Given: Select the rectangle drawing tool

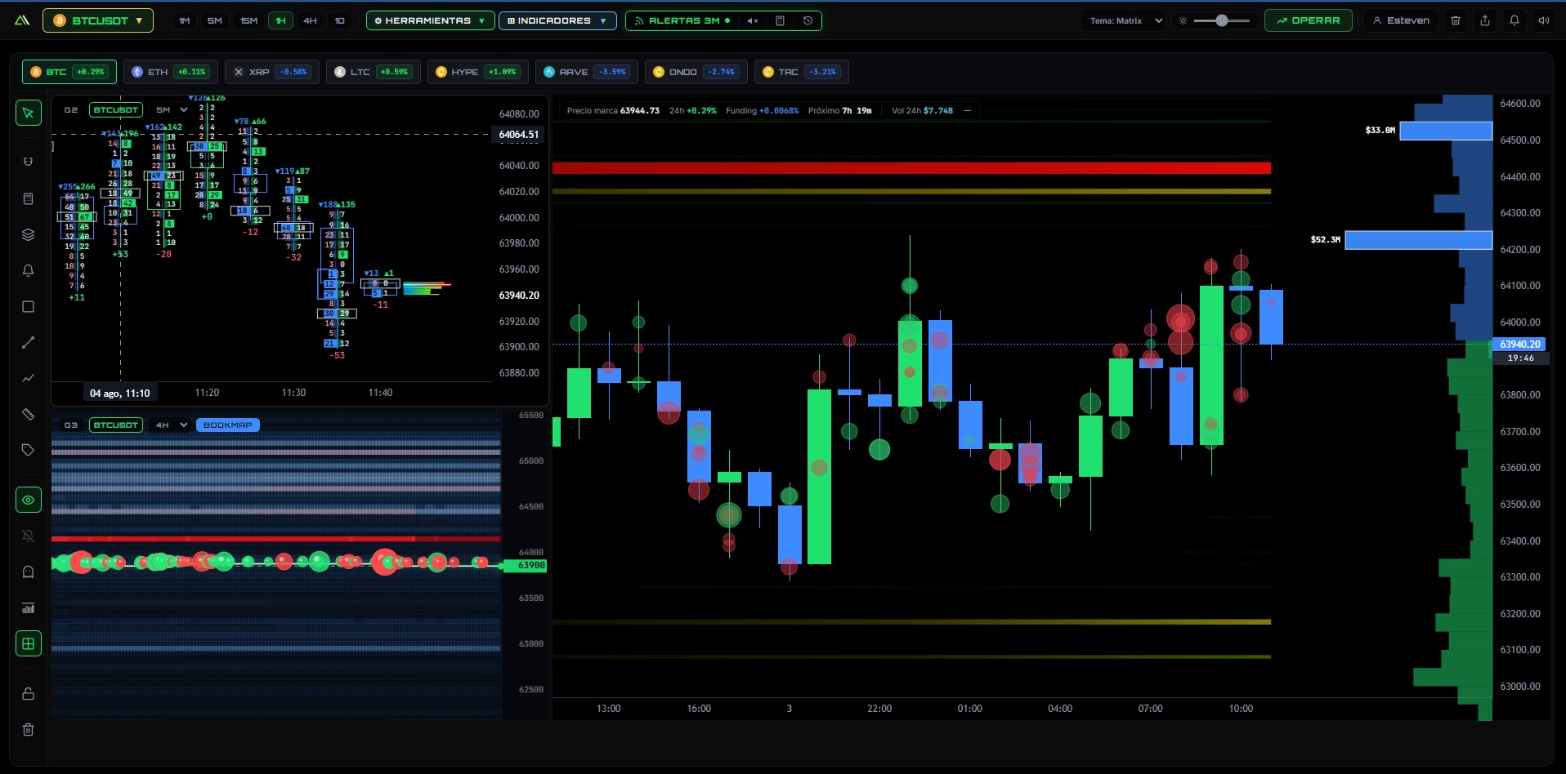Looking at the screenshot, I should (x=29, y=306).
